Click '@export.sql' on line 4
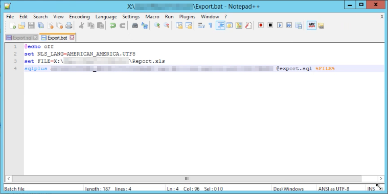 (x=294, y=69)
